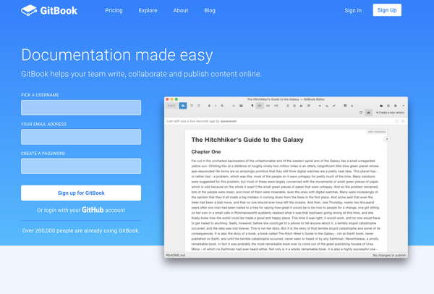Click Sign up for GitBook button

click(81, 193)
